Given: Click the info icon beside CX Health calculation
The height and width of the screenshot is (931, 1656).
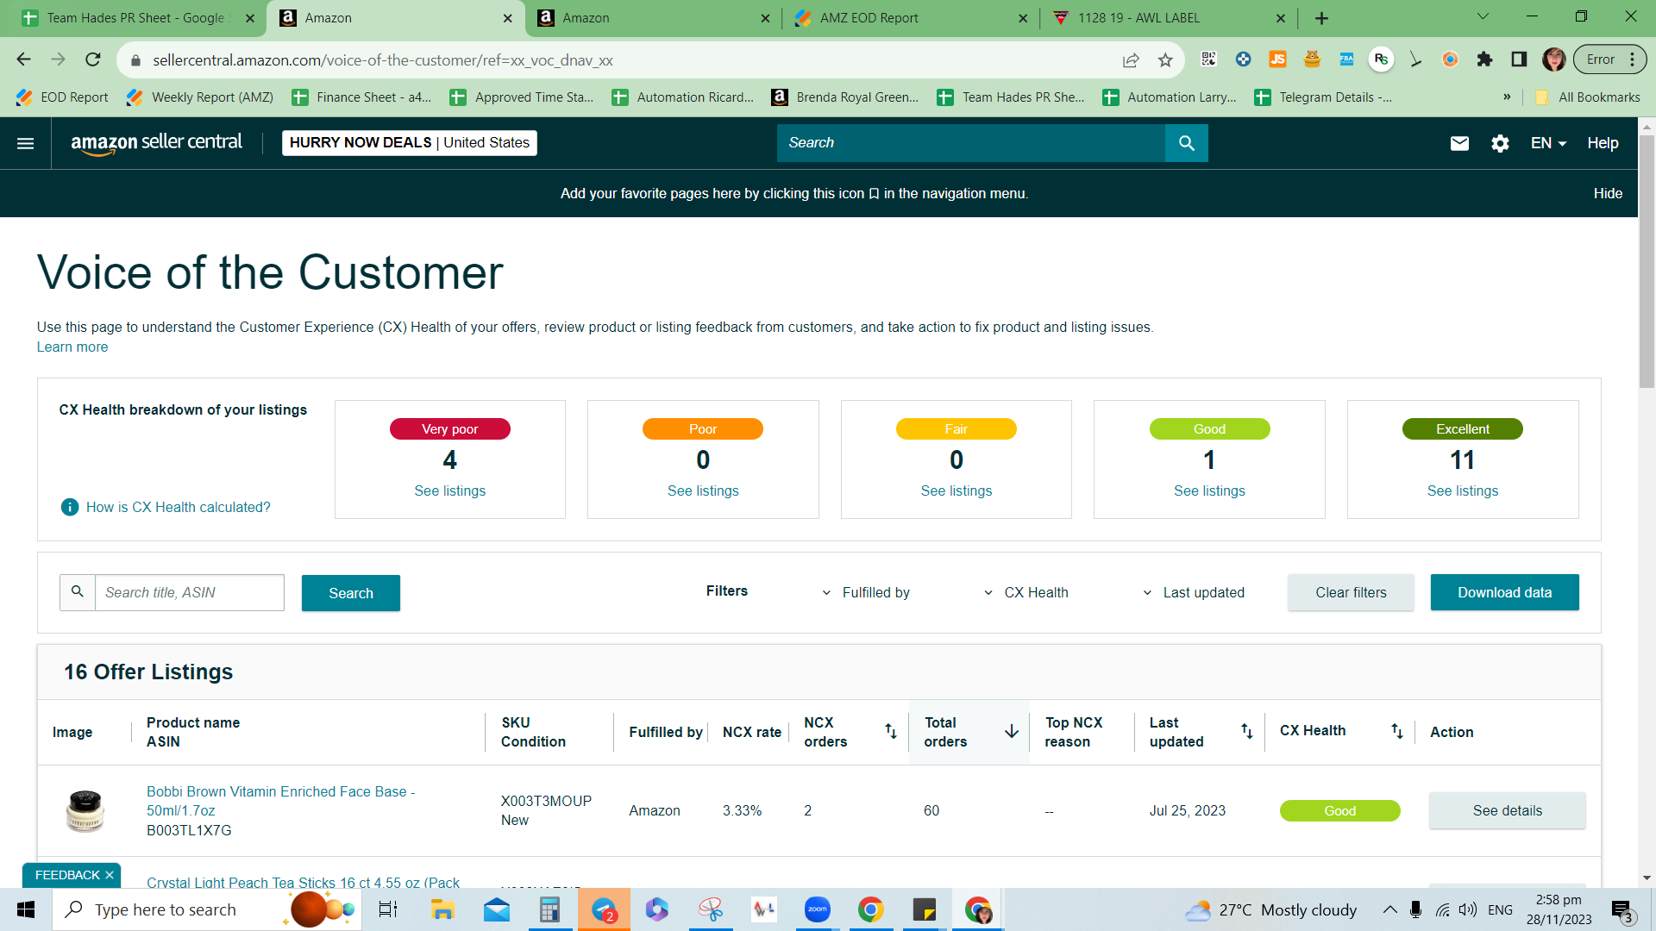Looking at the screenshot, I should [70, 507].
